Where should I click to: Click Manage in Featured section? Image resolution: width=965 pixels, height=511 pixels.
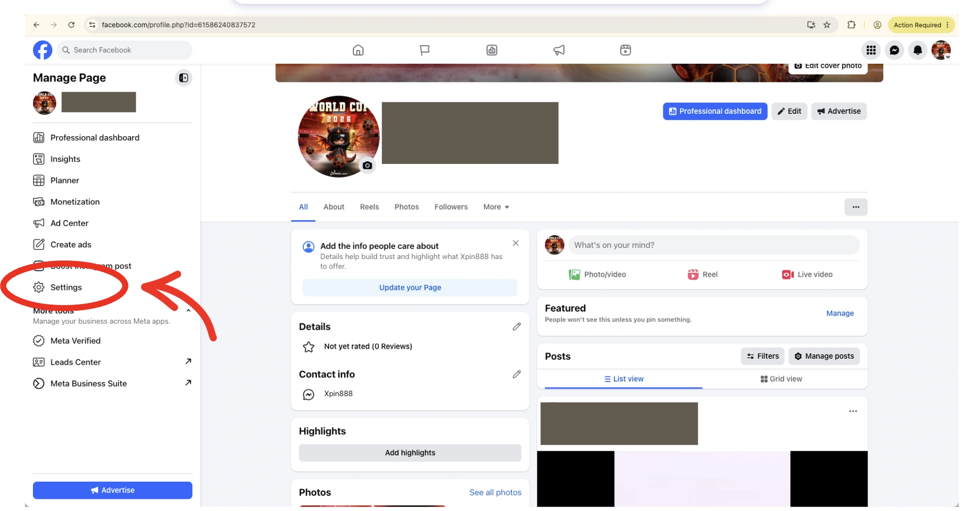839,314
